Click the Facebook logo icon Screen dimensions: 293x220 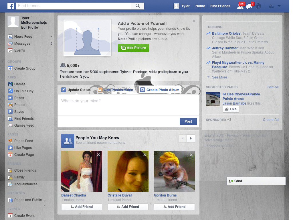[11, 6]
